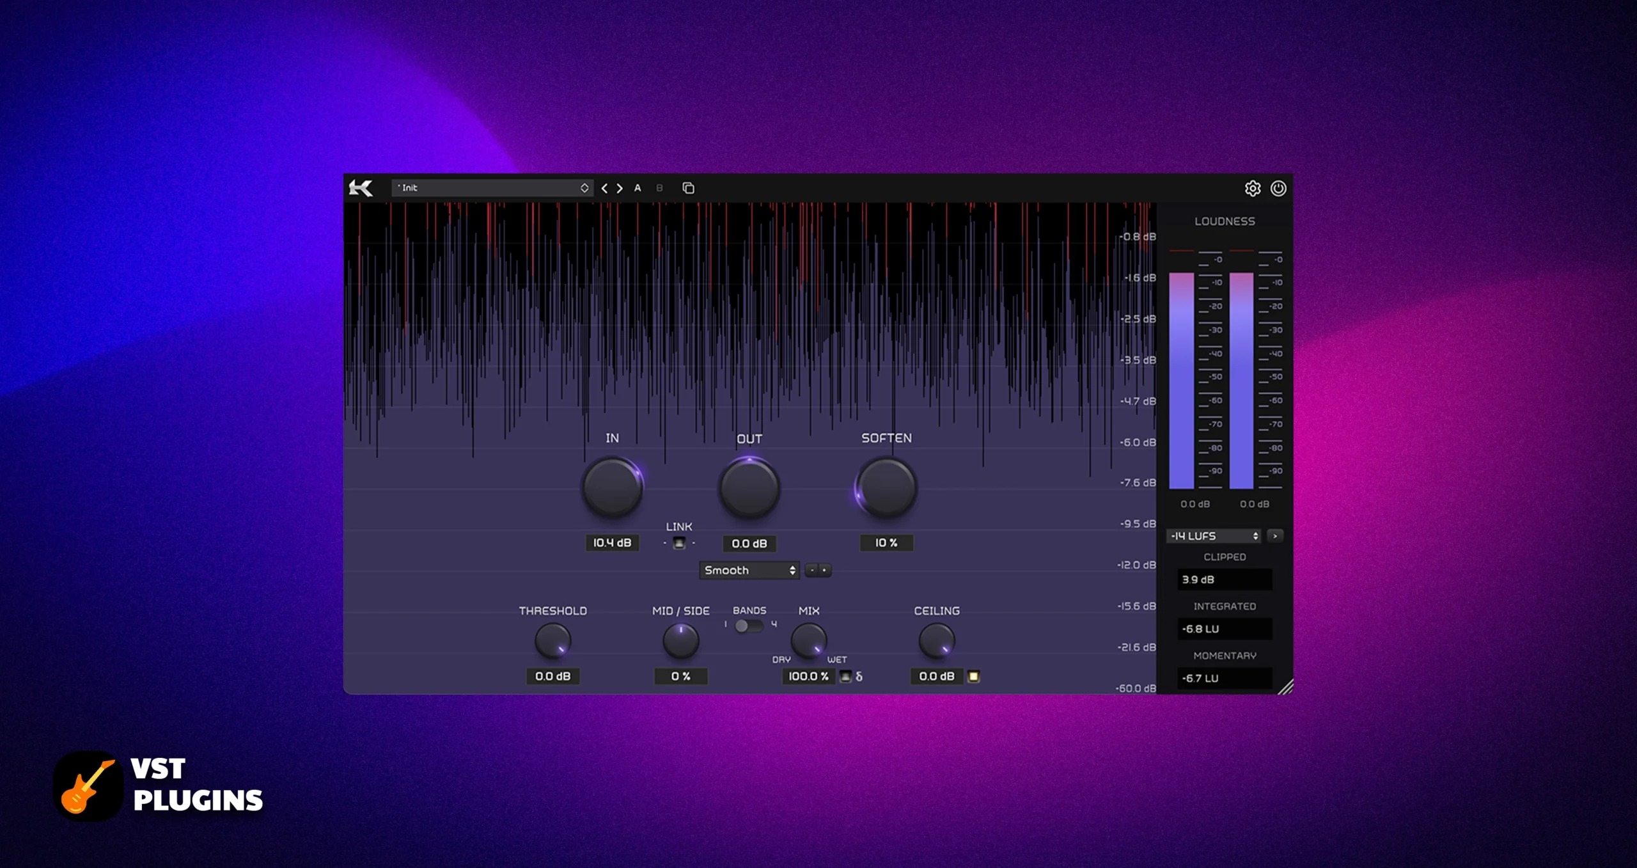
Task: Click the IN gain knob
Action: (x=612, y=487)
